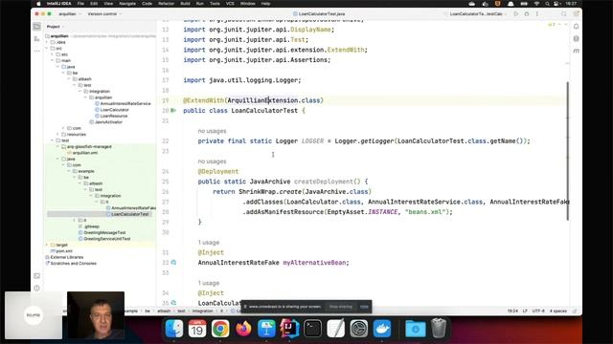Open the Trash in the Dock
Viewport: 613px width, 344px height.
coord(439,329)
